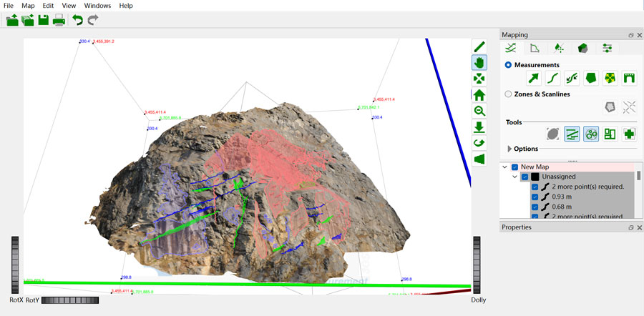Click the green plus tool icon
The width and height of the screenshot is (644, 316).
click(x=629, y=134)
